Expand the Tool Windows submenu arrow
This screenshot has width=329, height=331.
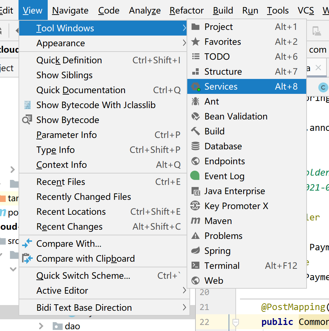click(184, 28)
